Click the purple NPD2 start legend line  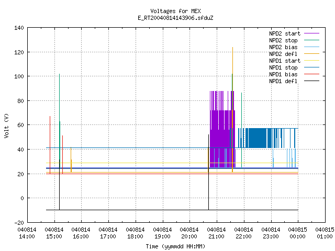click(312, 33)
